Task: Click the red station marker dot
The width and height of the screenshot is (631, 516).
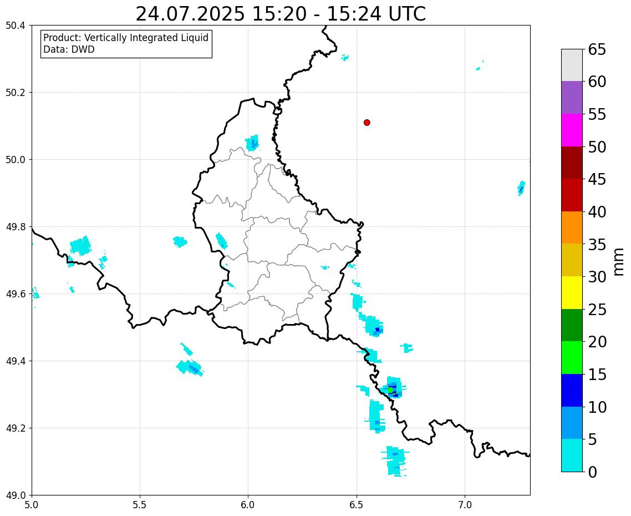Action: point(367,123)
